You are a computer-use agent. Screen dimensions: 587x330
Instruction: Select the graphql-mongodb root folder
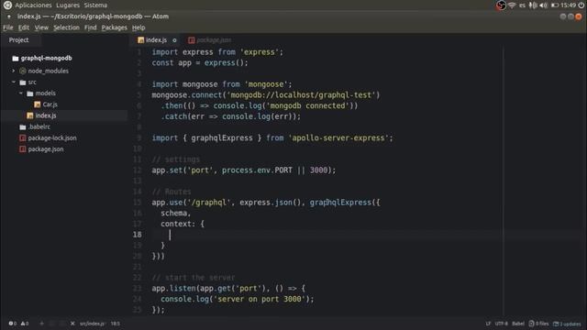pyautogui.click(x=47, y=59)
